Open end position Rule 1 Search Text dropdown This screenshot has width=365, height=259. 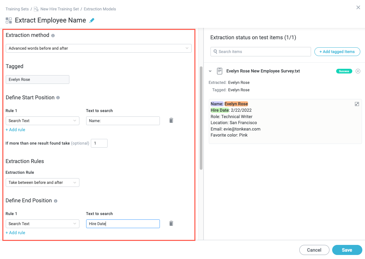pyautogui.click(x=43, y=224)
